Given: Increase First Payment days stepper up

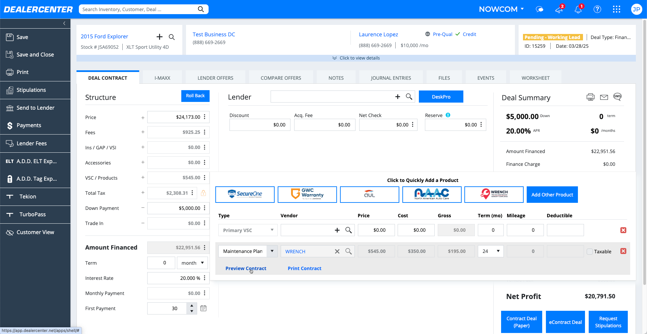Looking at the screenshot, I should tap(192, 305).
